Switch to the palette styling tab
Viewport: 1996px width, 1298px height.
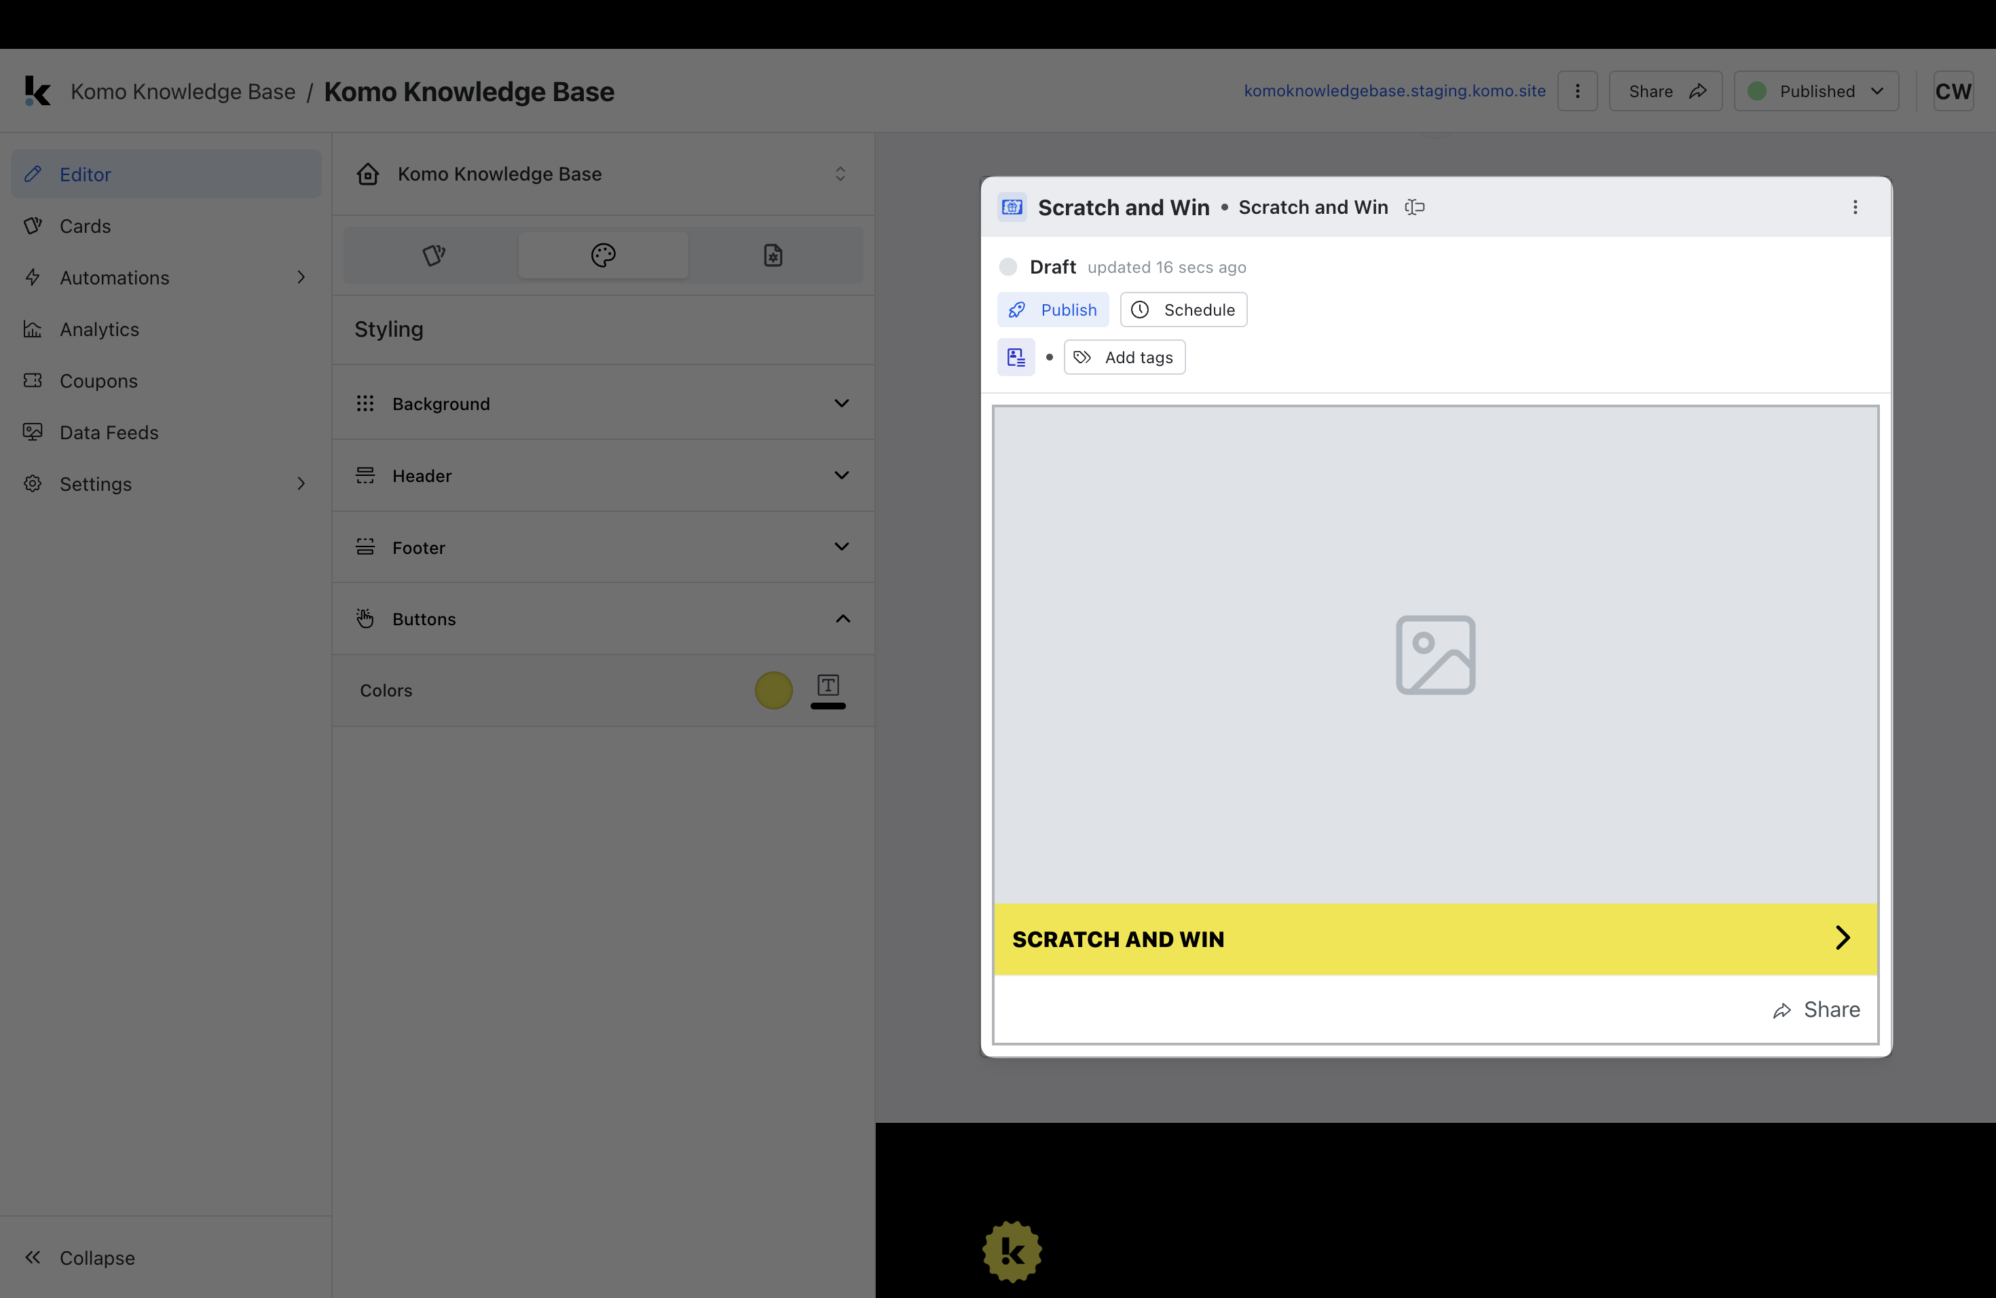click(603, 255)
